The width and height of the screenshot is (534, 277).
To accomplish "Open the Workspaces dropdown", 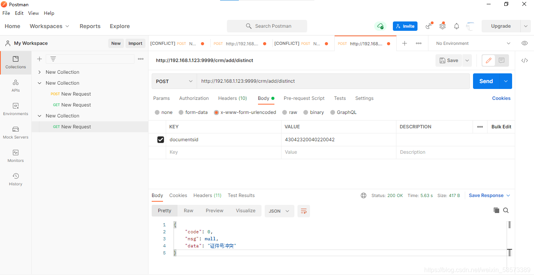I will click(x=49, y=26).
